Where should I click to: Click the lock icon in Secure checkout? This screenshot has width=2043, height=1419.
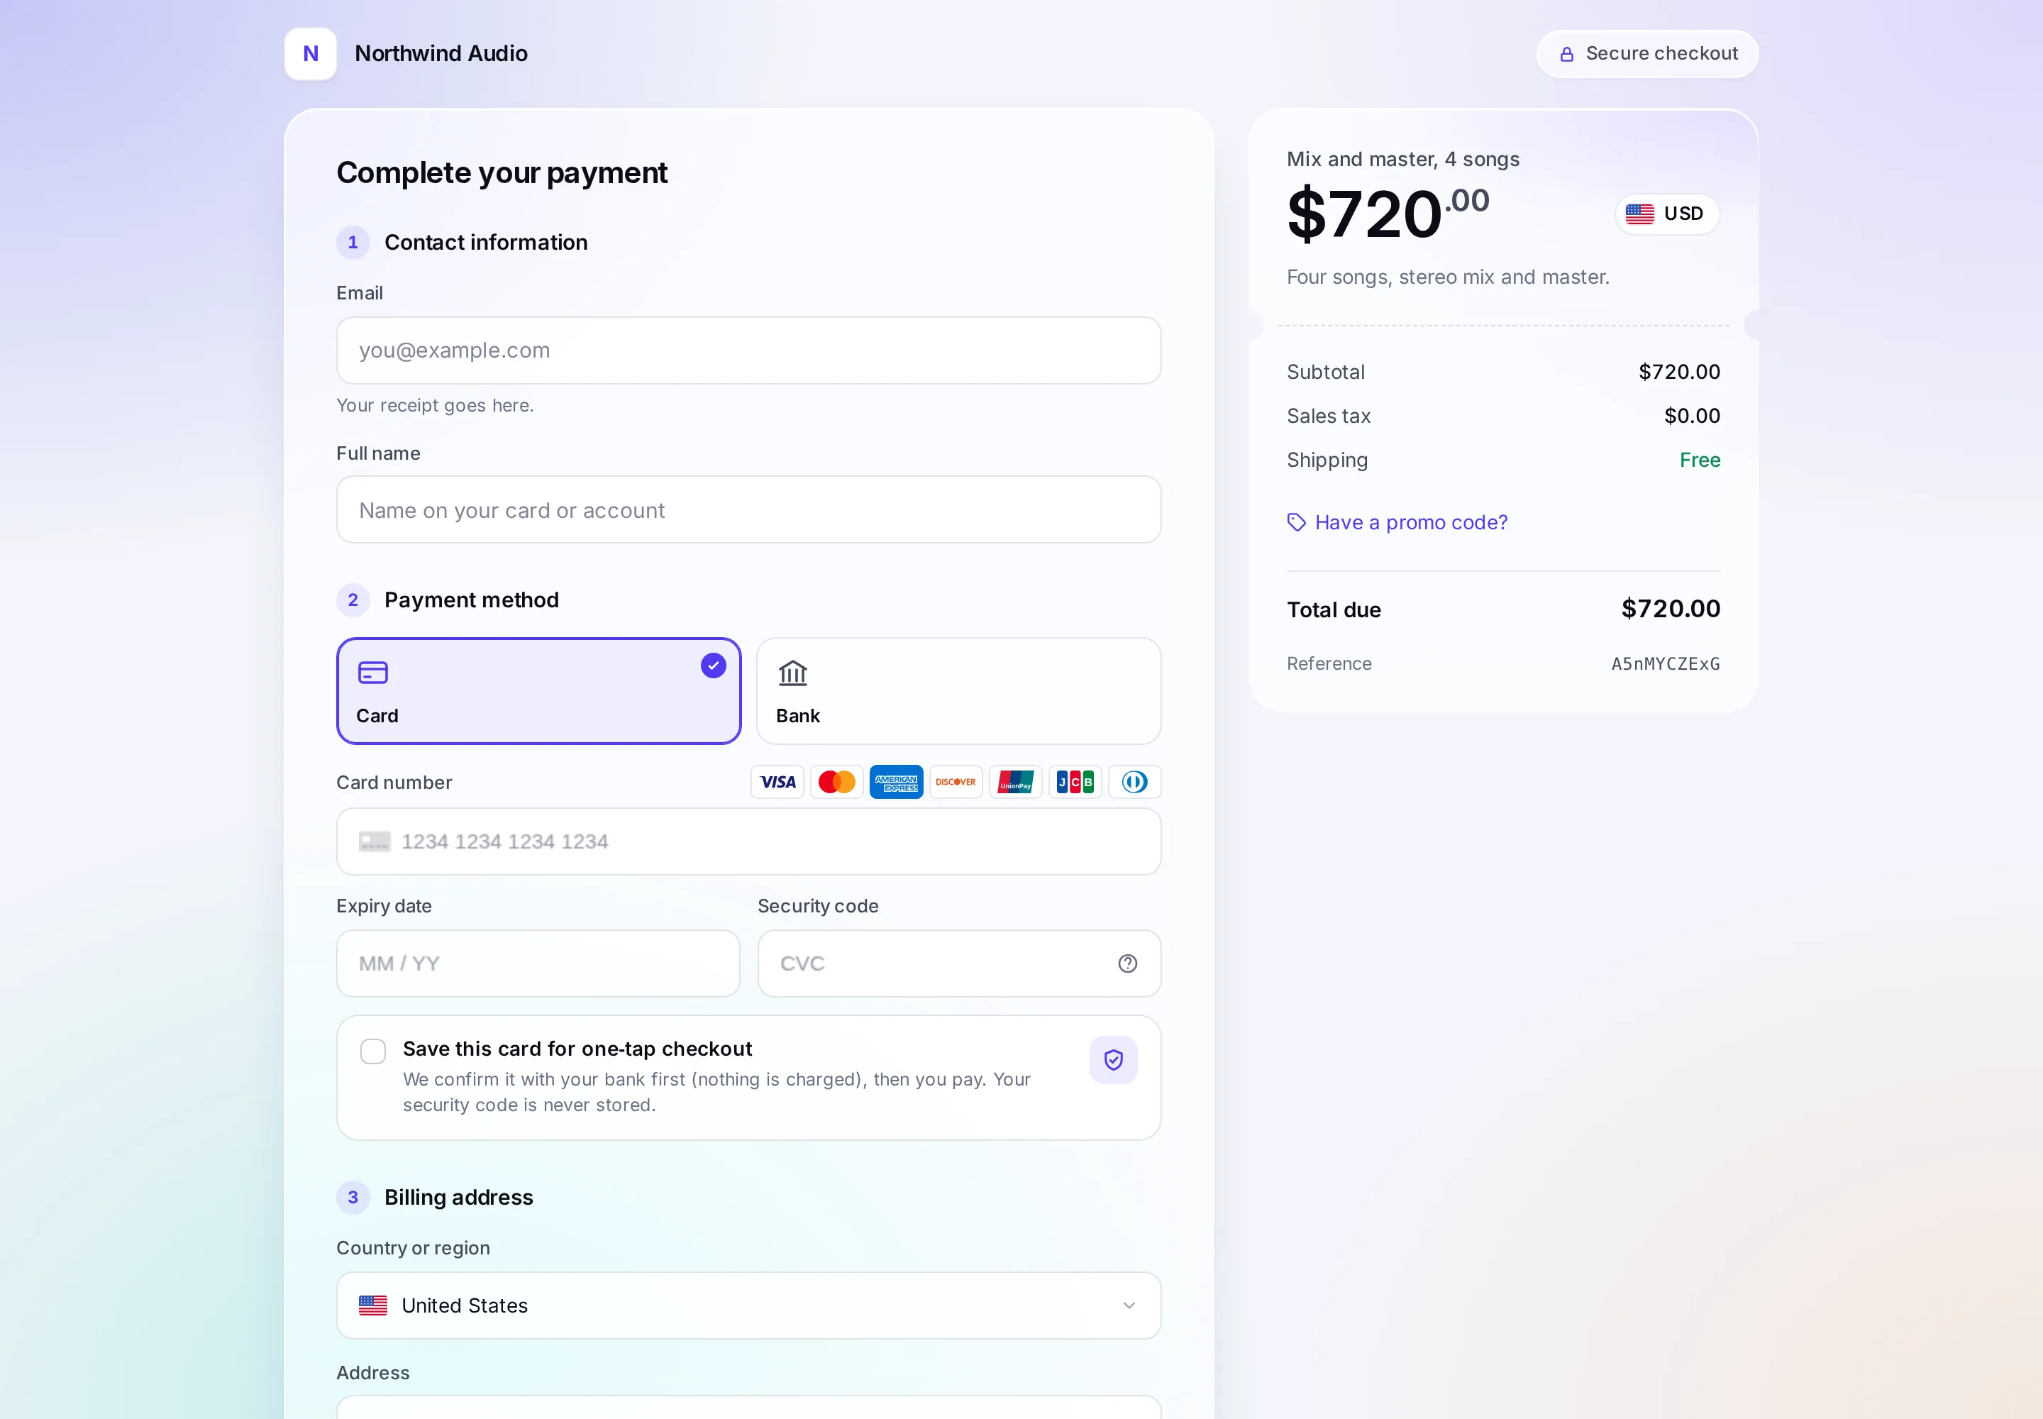click(x=1566, y=54)
